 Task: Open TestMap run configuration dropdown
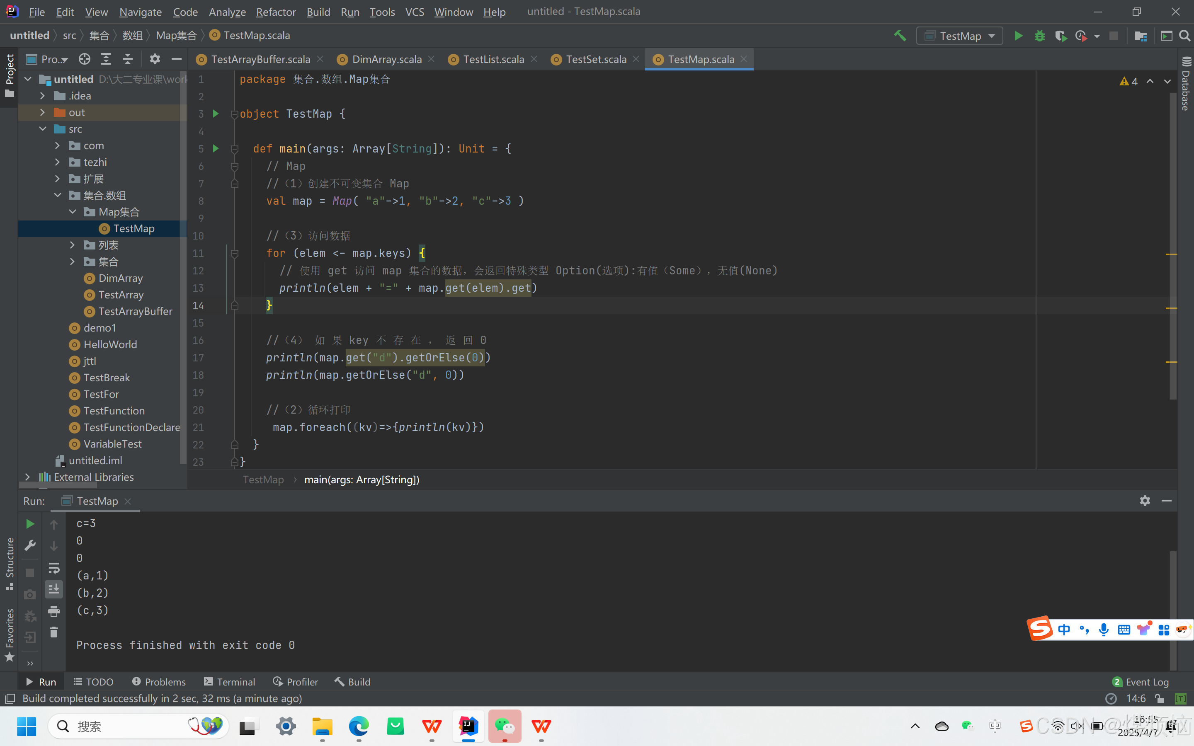[x=959, y=36]
